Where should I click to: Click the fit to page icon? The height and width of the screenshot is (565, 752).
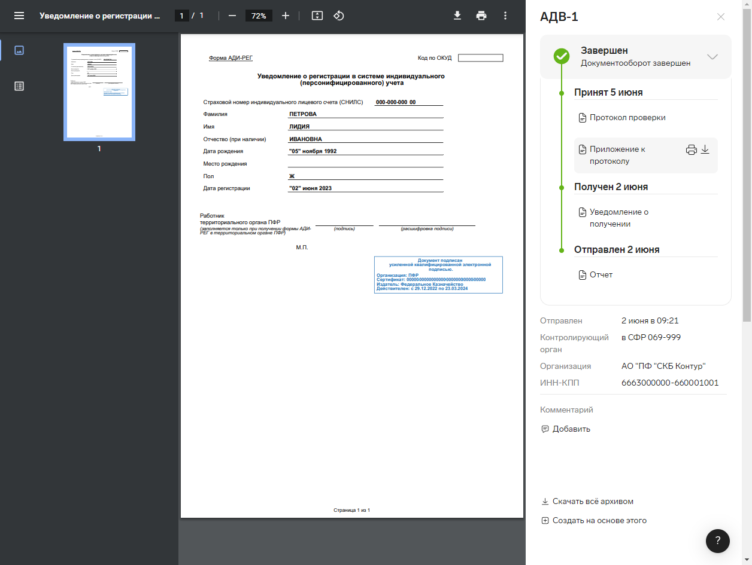[x=317, y=16]
